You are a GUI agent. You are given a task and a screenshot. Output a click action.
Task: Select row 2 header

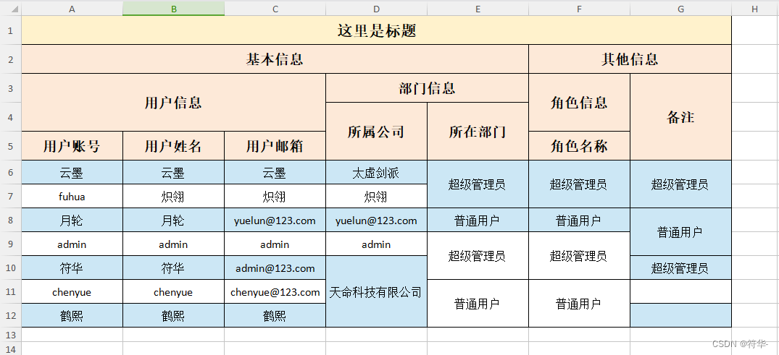pos(10,59)
